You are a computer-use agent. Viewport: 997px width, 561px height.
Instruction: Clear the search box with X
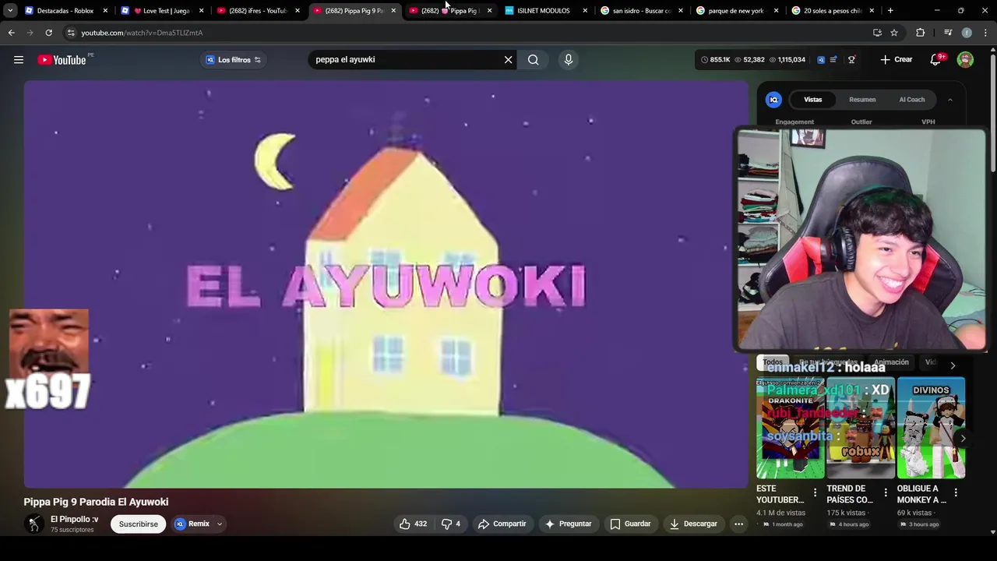[x=508, y=59]
